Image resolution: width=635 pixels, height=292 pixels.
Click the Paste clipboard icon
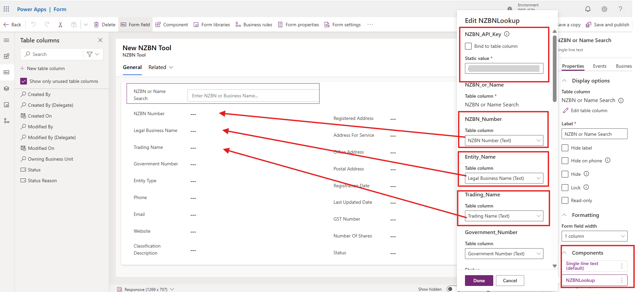[74, 25]
